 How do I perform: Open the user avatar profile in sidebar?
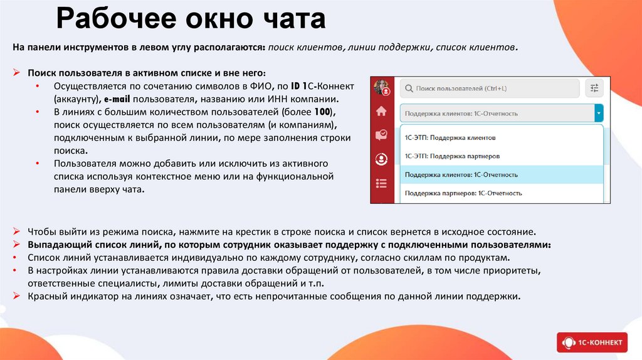(x=382, y=87)
